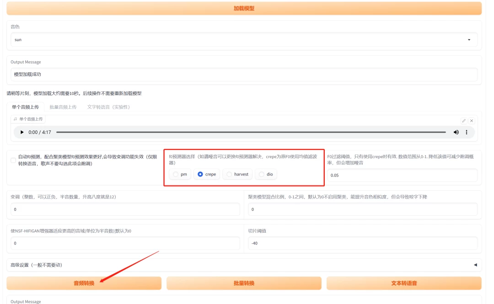Click the edit pencil icon for audio
The image size is (494, 304).
coord(464,121)
